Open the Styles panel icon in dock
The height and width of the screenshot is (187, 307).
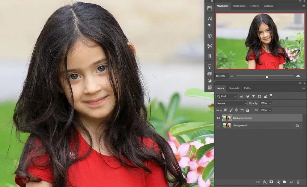210,87
